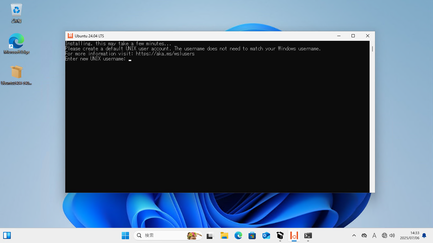The height and width of the screenshot is (243, 433).
Task: Click the 'Ubuntu 24.04 LTS' window title
Action: (89, 36)
